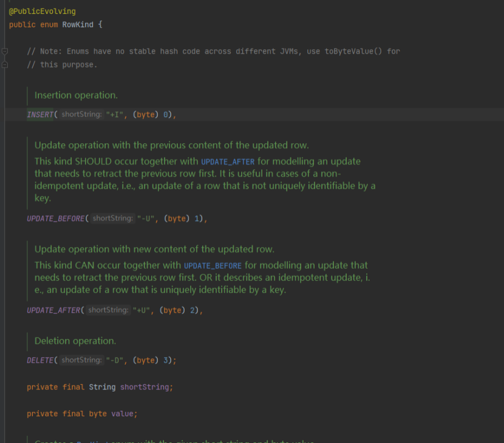504x443 pixels.
Task: Click the UPDATE_BEFORE enum constant declaration
Action: 56,219
